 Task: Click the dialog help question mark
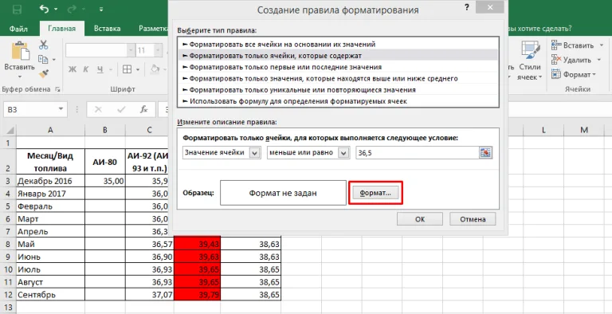pyautogui.click(x=467, y=7)
